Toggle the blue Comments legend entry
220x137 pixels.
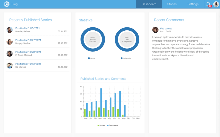tap(112, 126)
